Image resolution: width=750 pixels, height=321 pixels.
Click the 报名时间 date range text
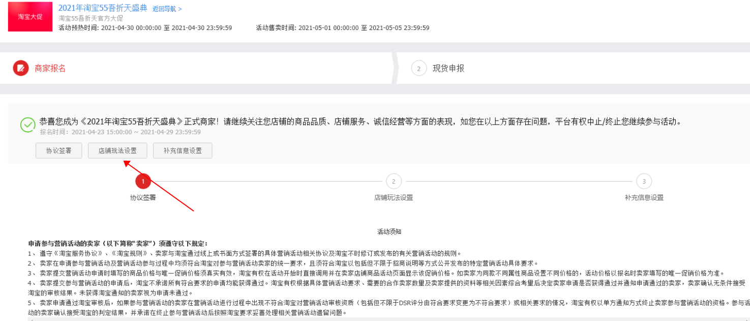pyautogui.click(x=120, y=132)
